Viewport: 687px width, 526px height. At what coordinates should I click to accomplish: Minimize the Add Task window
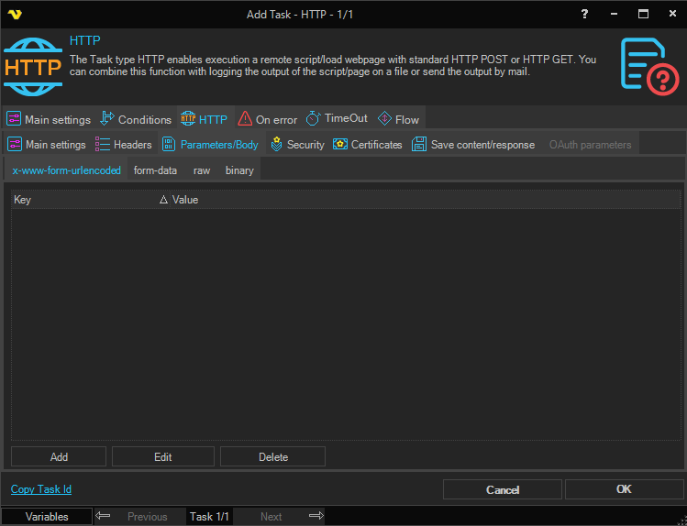pyautogui.click(x=614, y=14)
